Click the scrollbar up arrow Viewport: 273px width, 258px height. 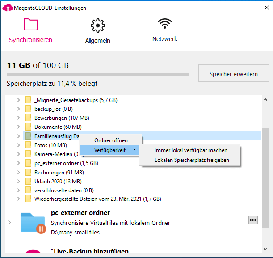[x=265, y=99]
